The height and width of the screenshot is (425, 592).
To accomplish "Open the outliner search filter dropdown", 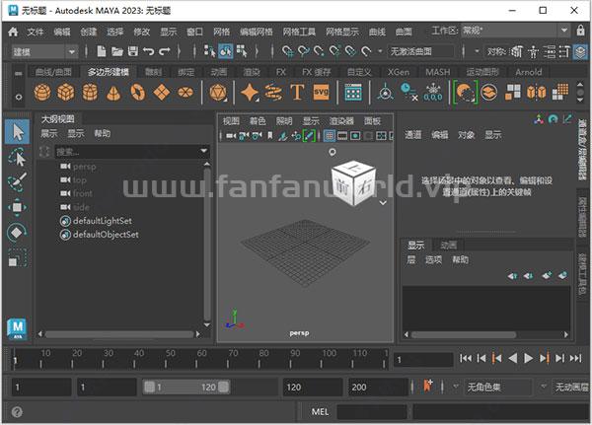I will [x=203, y=152].
